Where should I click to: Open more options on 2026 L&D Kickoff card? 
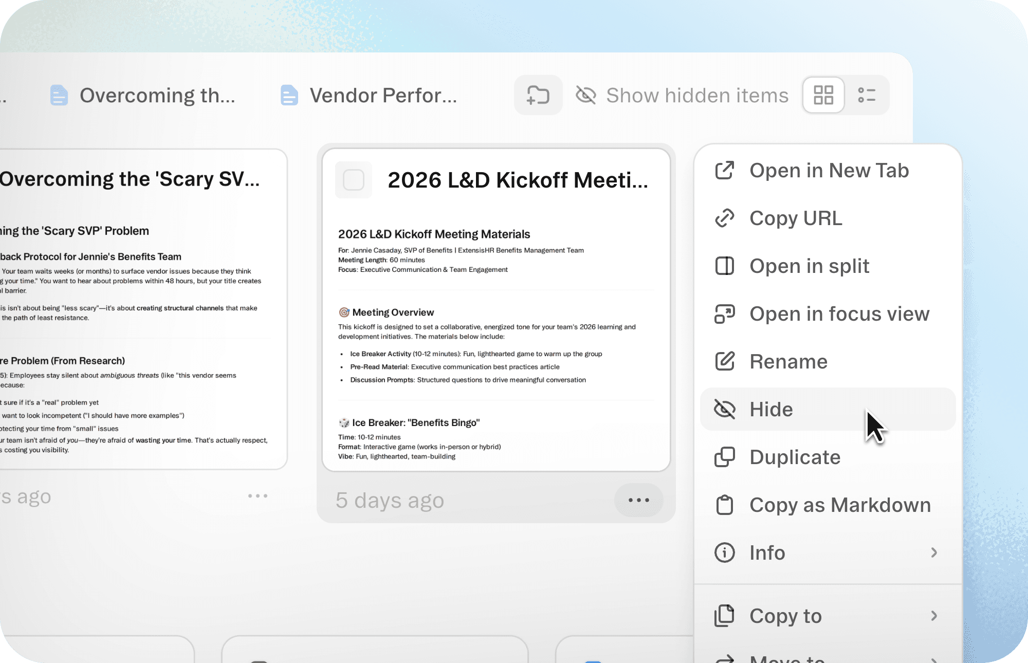pos(638,500)
